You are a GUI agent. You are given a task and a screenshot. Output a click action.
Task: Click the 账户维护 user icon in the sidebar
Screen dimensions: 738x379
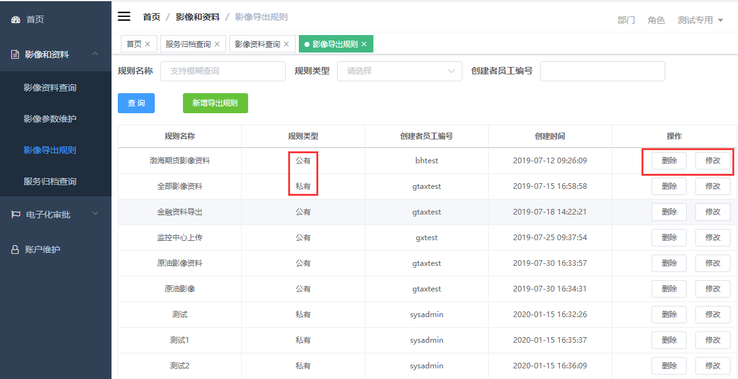click(15, 250)
